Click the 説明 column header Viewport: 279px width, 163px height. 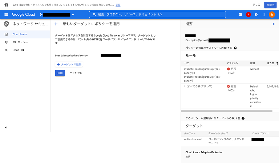[x=252, y=63]
